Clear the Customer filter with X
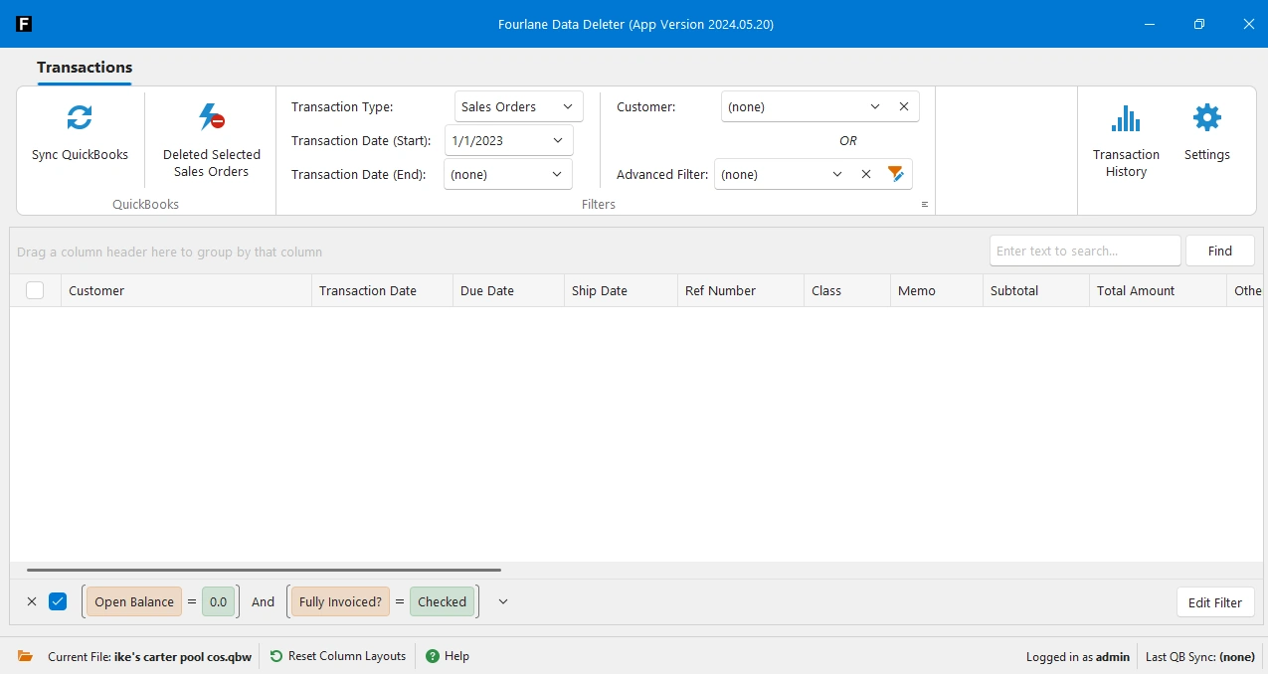 [904, 106]
